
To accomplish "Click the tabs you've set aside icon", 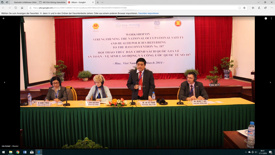I will (2, 2).
